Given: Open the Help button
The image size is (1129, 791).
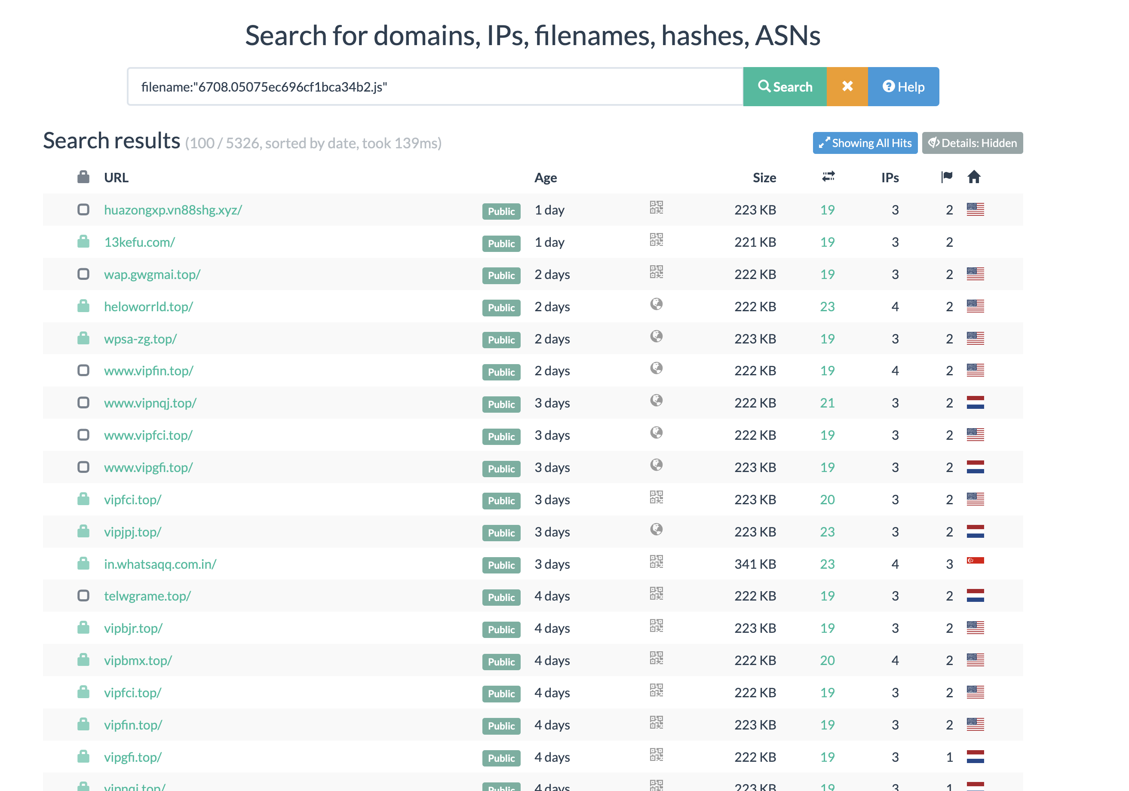Looking at the screenshot, I should coord(903,86).
